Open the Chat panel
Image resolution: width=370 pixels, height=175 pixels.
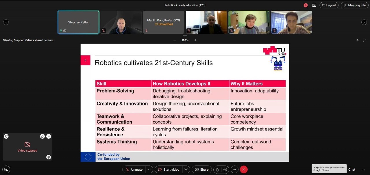tap(351, 170)
